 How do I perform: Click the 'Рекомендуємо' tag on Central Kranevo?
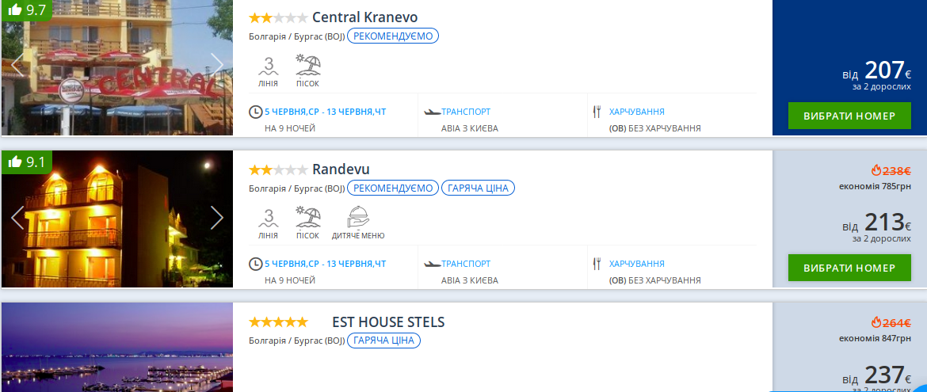(392, 36)
